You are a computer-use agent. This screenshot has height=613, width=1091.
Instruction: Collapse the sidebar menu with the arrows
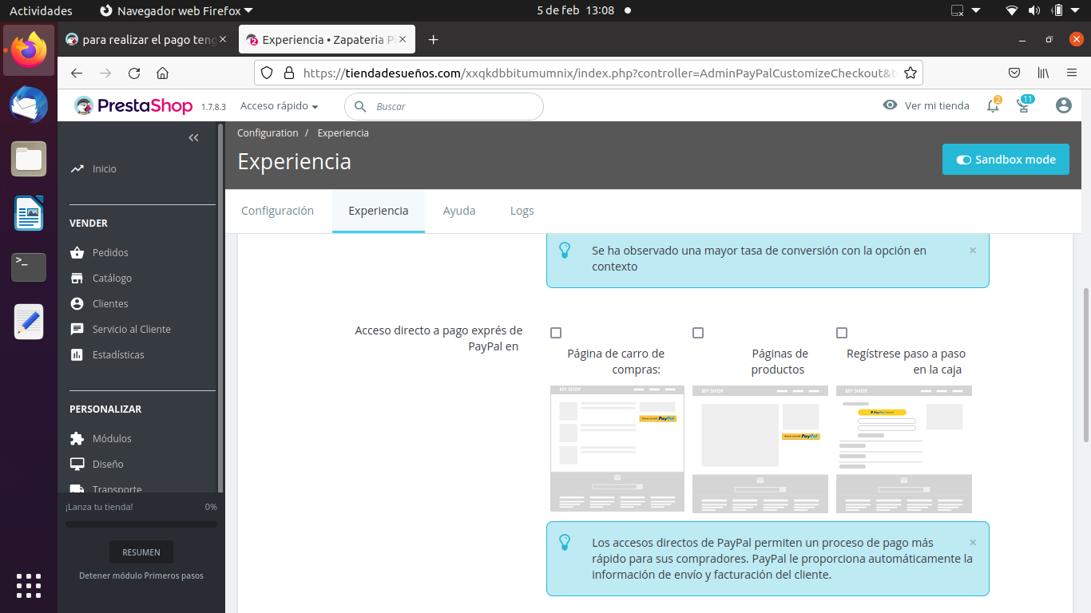pyautogui.click(x=193, y=137)
